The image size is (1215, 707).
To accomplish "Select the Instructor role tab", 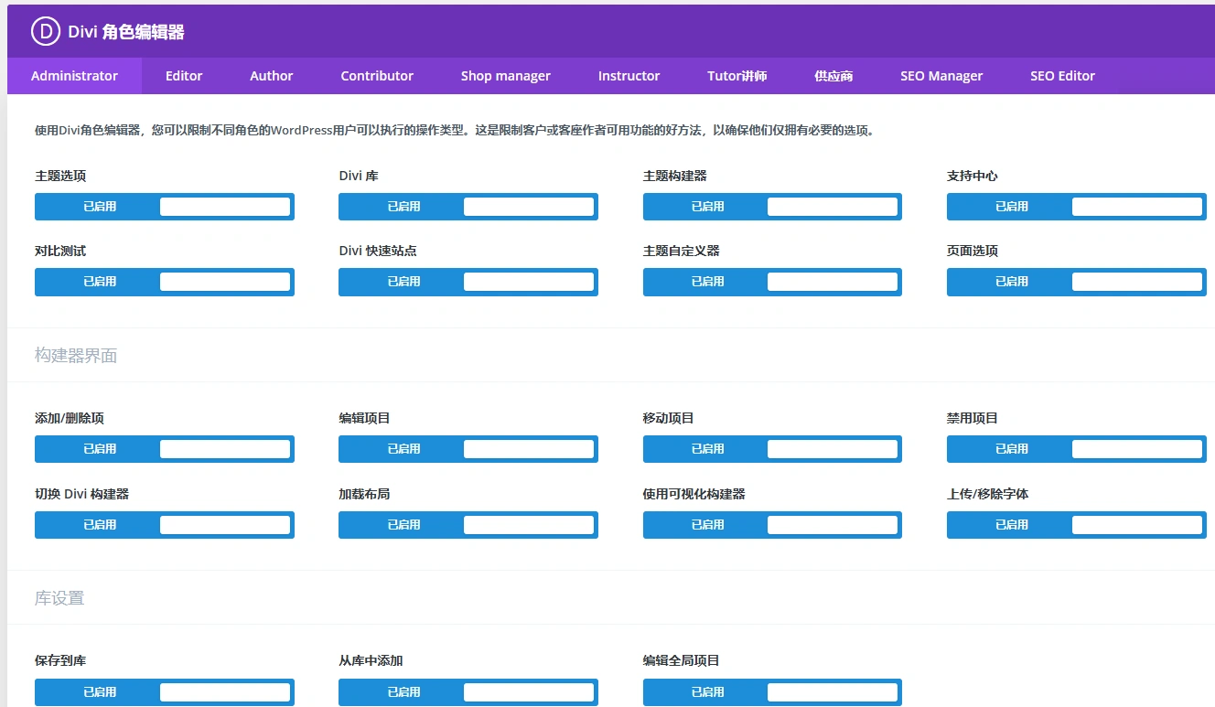I will point(629,76).
